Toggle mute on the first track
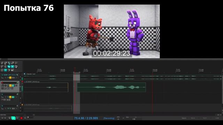The image size is (223, 125). (8, 78)
